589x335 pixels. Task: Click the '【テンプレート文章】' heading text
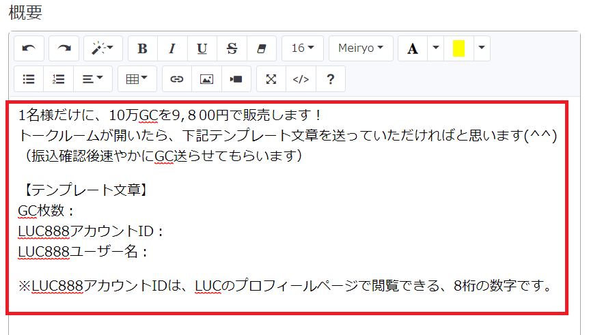(85, 190)
